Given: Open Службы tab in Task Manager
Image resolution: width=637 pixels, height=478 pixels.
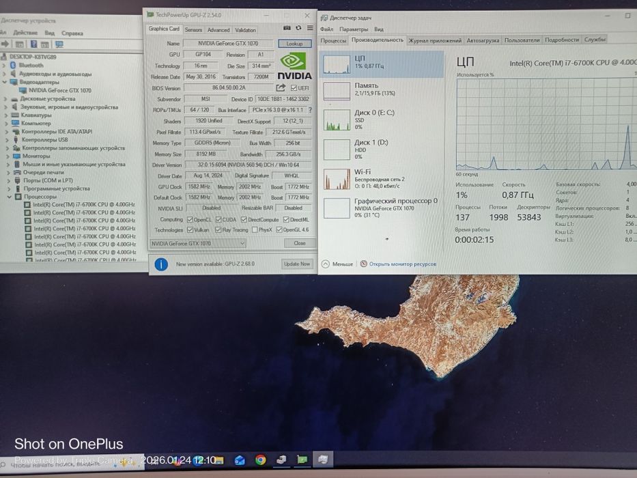Looking at the screenshot, I should point(595,39).
